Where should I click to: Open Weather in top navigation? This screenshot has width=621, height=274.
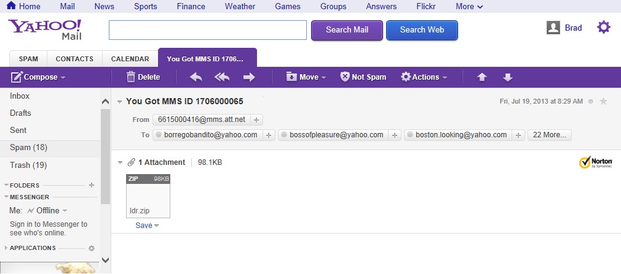point(240,6)
